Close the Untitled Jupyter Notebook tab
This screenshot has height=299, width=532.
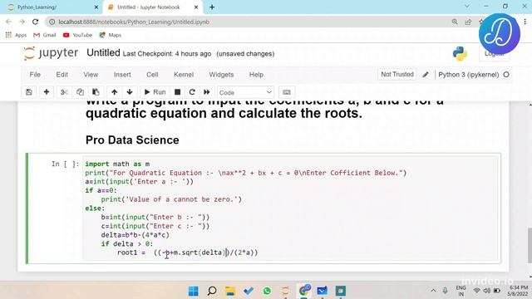(x=196, y=7)
